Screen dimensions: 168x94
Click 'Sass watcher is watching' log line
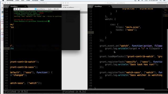pos(134,75)
